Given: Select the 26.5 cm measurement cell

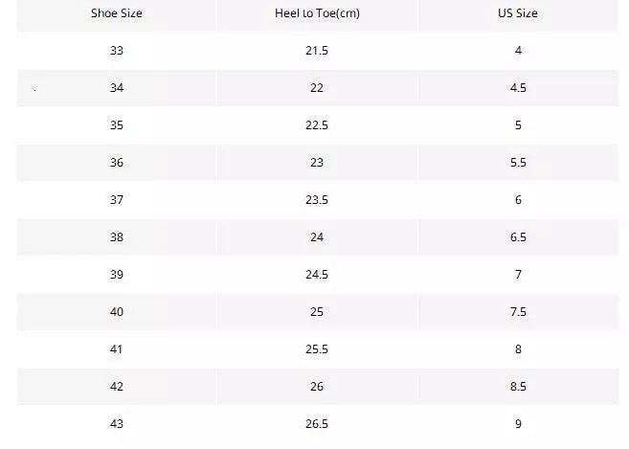Looking at the screenshot, I should coord(317,424).
